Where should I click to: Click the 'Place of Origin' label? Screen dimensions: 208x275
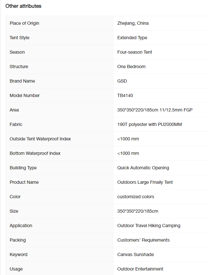(x=24, y=23)
